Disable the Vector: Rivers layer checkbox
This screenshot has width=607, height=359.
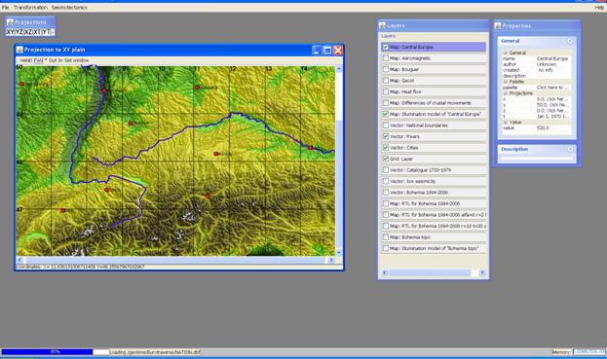pyautogui.click(x=386, y=136)
